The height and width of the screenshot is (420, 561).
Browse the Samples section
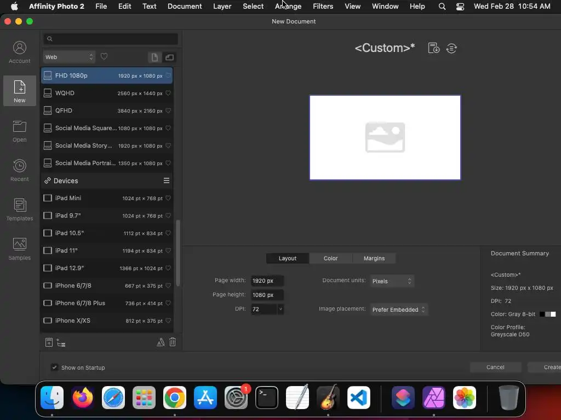coord(19,249)
